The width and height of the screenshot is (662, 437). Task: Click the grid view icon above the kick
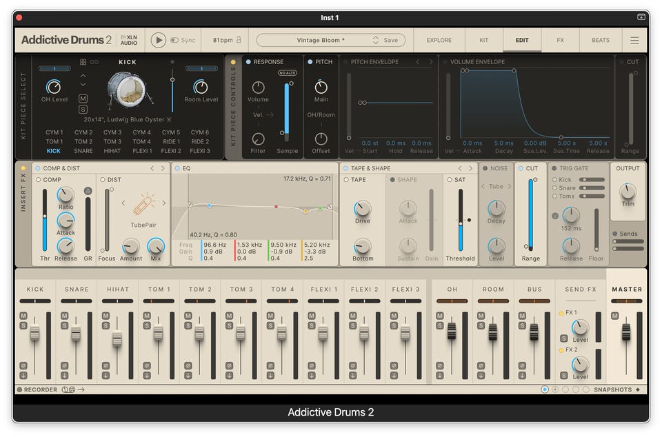point(83,62)
